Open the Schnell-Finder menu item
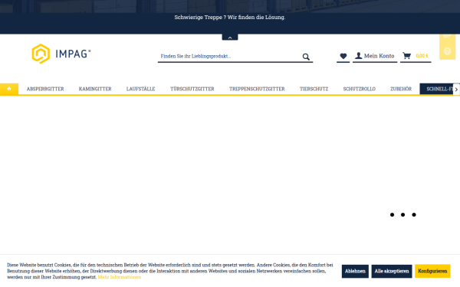This screenshot has width=460, height=287. pyautogui.click(x=436, y=89)
